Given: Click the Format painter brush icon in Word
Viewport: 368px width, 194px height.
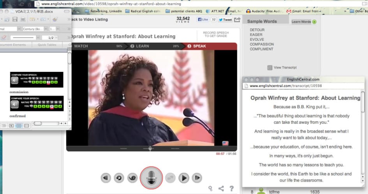Looking at the screenshot, I should click(55, 19).
